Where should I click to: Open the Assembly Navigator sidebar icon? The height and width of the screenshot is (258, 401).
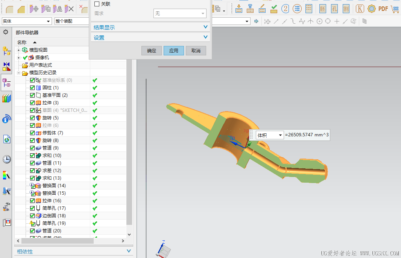click(x=6, y=51)
